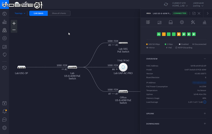Expand the DOWNLINKS section

point(205,123)
